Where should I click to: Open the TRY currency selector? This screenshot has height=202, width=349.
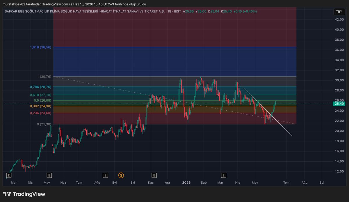339,12
